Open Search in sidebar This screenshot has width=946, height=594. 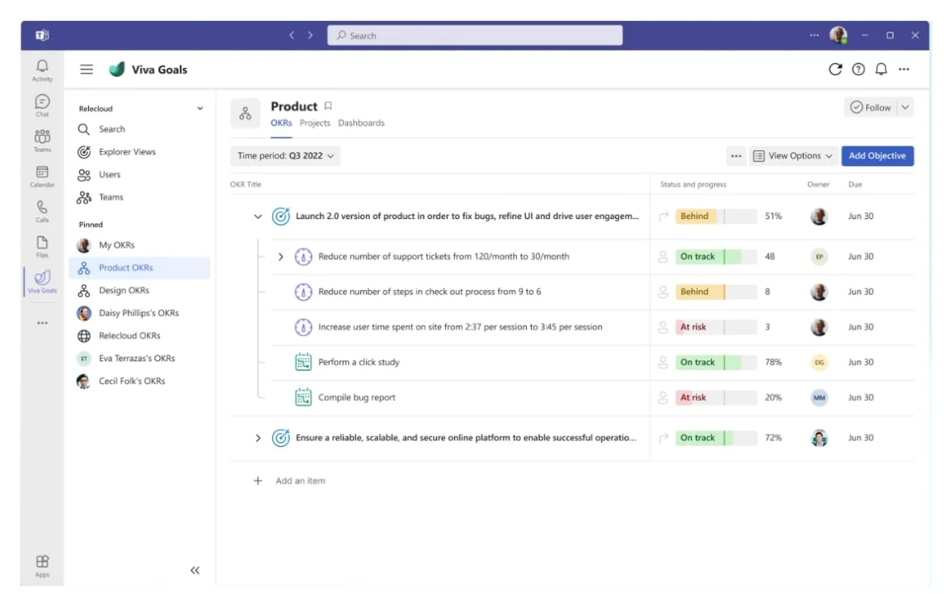(x=140, y=129)
